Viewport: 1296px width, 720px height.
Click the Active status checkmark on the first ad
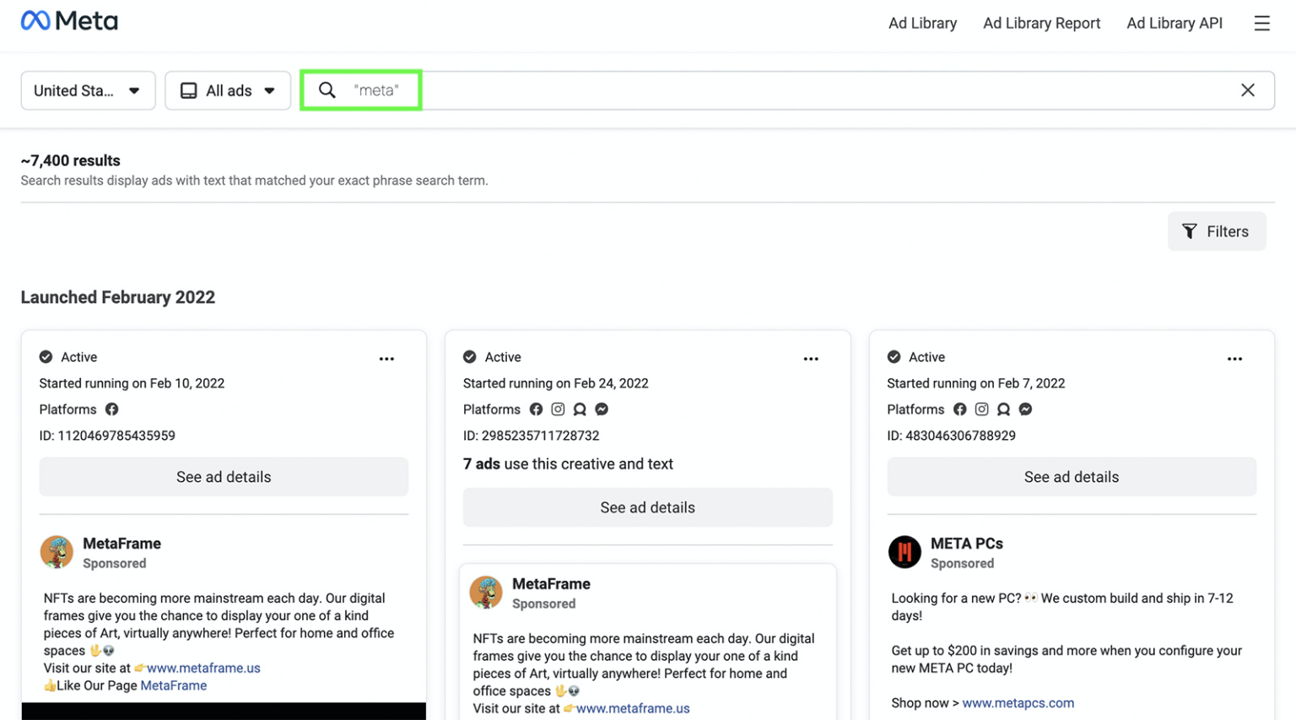(46, 356)
